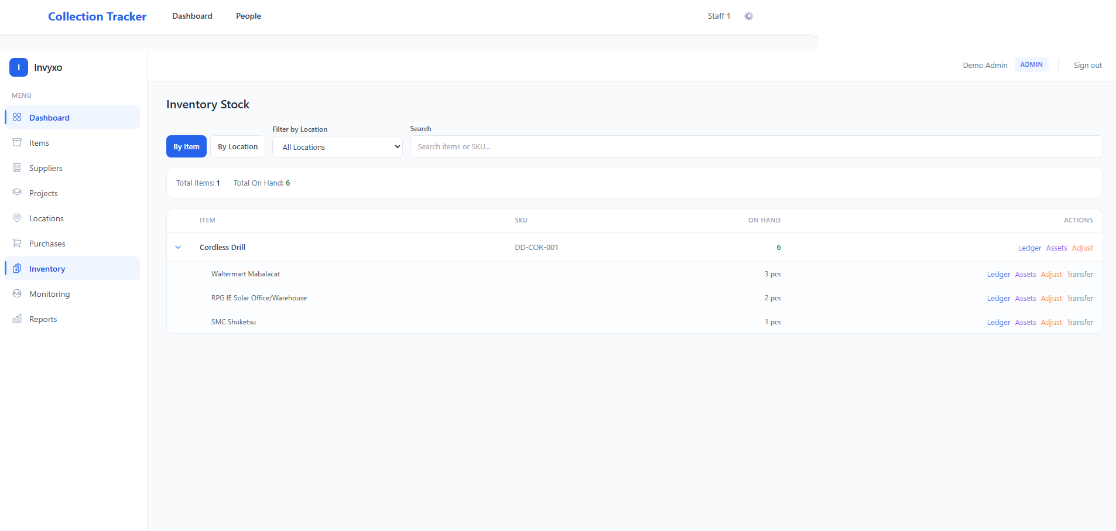Viewport: 1116px width, 531px height.
Task: Click the Dashboard grid icon in sidebar
Action: [17, 117]
